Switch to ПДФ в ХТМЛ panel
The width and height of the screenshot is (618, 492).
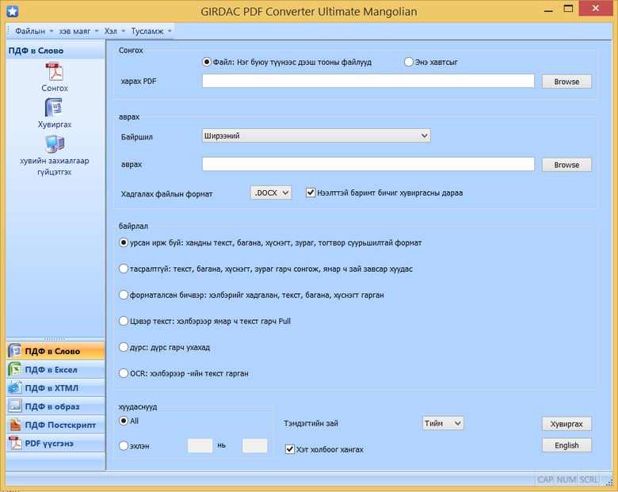[x=55, y=388]
